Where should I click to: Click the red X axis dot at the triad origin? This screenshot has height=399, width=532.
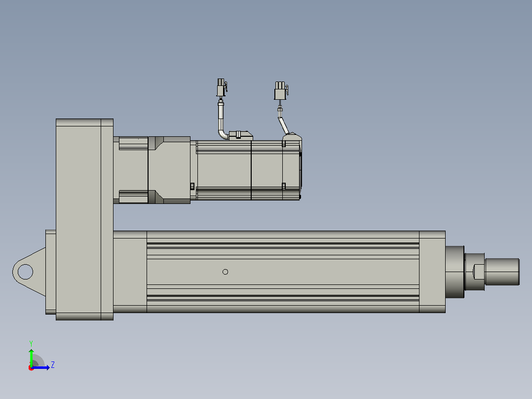coord(31,368)
